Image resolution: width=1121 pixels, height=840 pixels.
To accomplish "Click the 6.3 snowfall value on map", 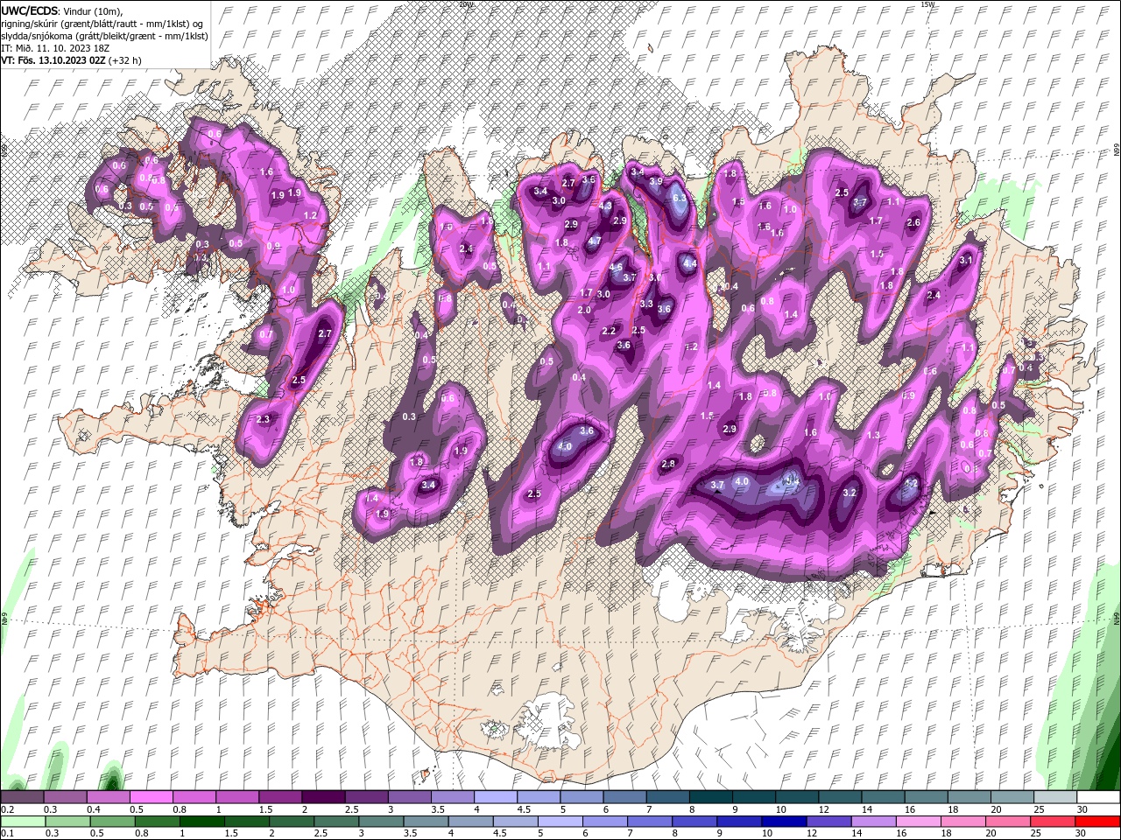I will [680, 199].
